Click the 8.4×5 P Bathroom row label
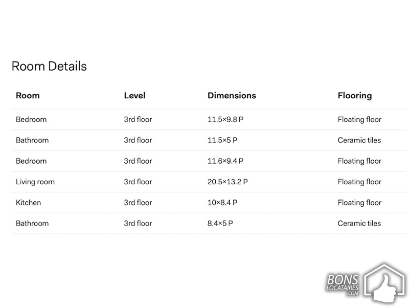Viewport: 409px width, 307px height. 32,224
